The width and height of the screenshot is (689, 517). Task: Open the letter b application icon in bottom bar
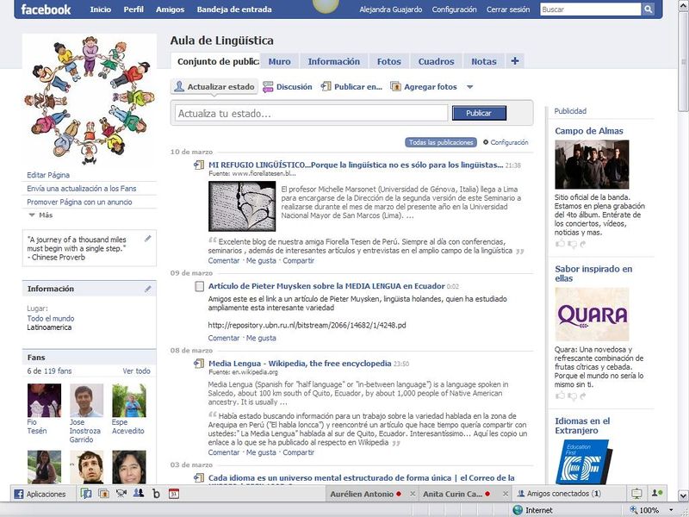tap(156, 493)
